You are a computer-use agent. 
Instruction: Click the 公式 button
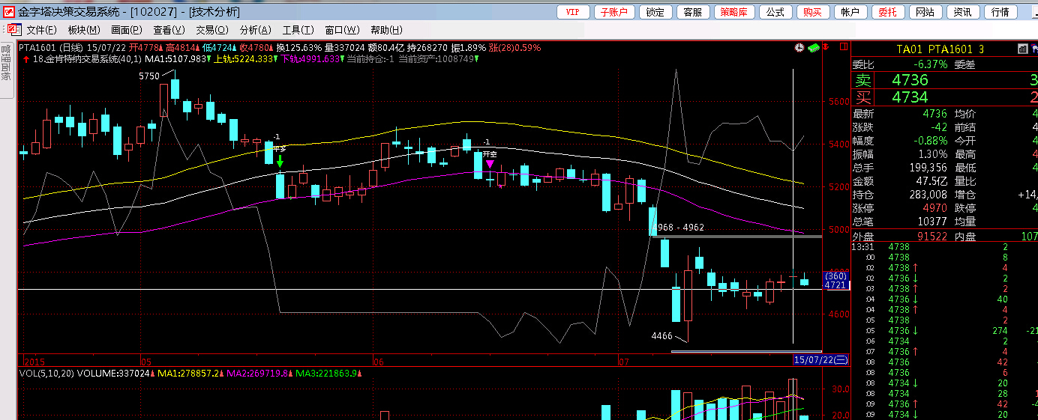(775, 12)
